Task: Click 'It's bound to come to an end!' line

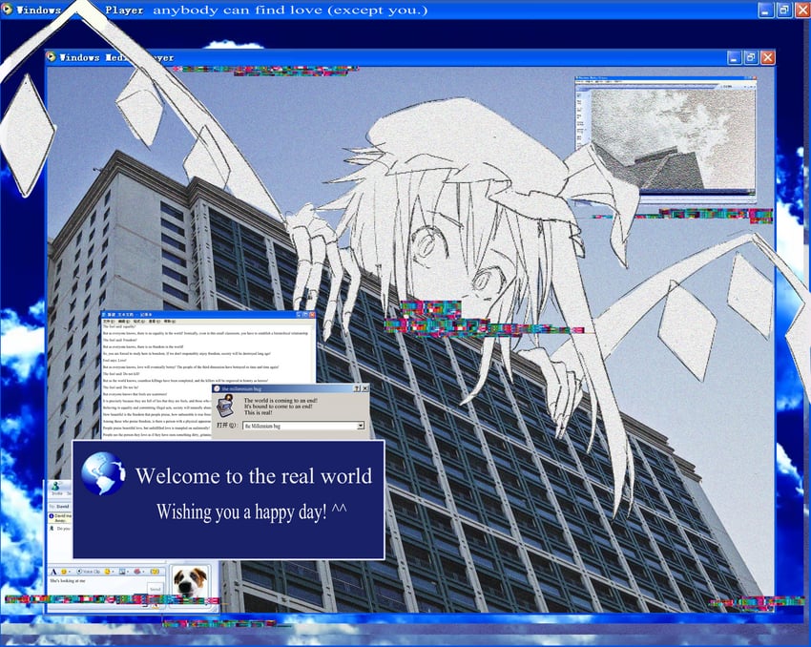Action: pos(278,407)
